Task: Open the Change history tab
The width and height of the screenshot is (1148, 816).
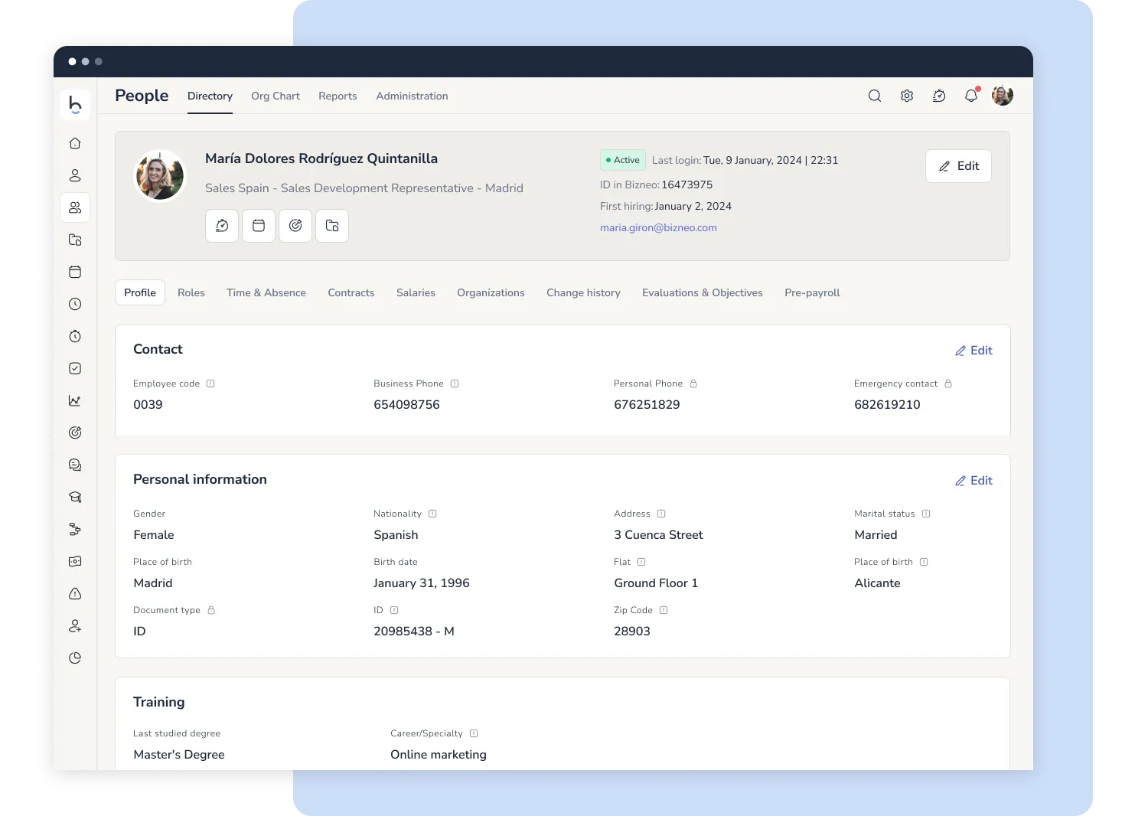Action: [x=583, y=292]
